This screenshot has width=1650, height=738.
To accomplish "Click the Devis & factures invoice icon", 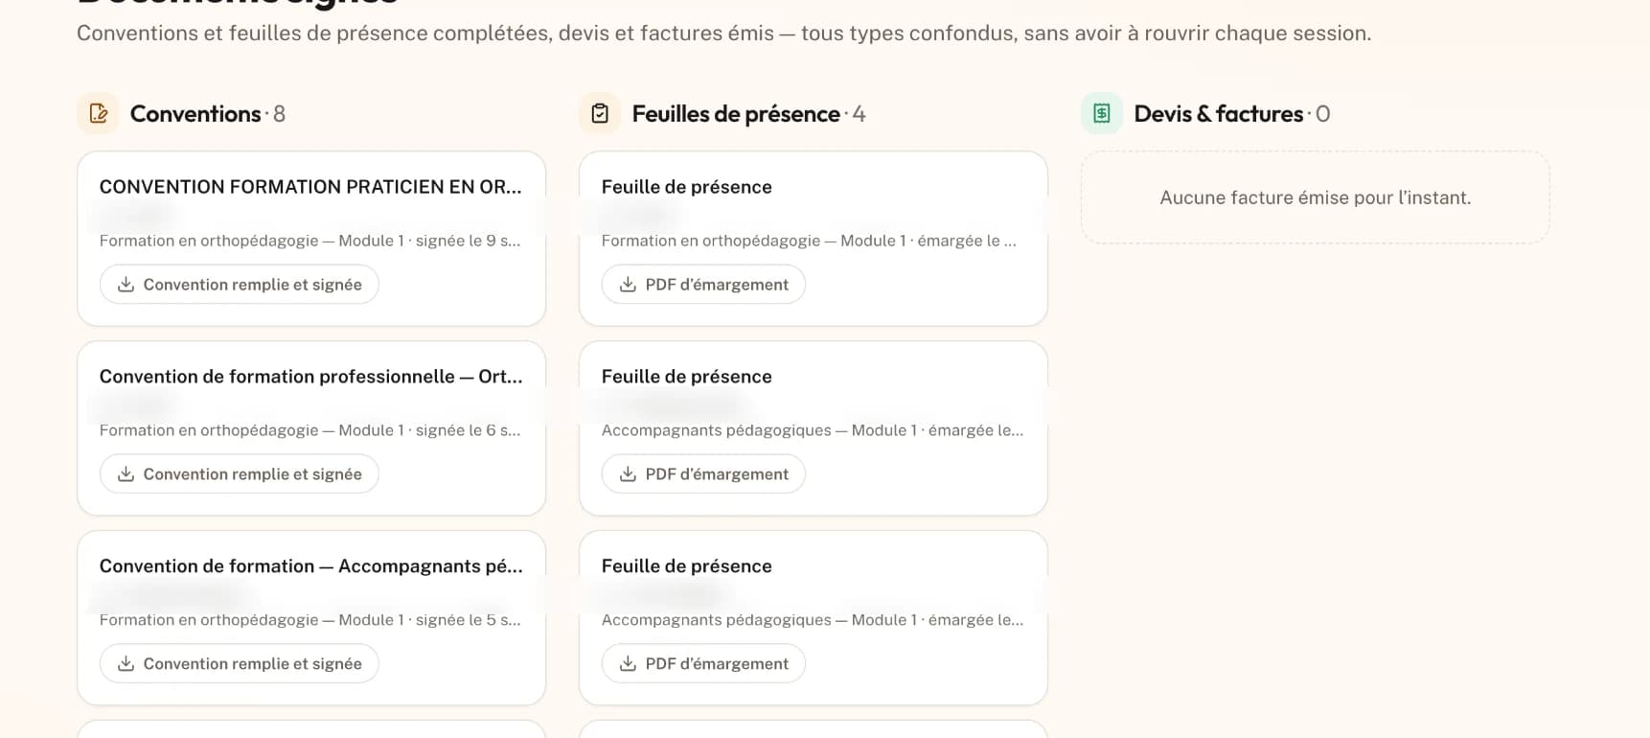I will pyautogui.click(x=1102, y=114).
